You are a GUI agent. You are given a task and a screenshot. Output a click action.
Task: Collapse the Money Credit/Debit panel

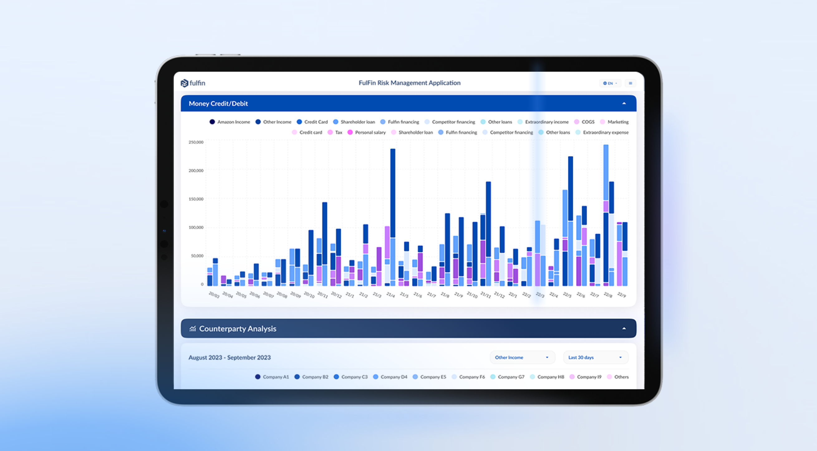point(624,104)
